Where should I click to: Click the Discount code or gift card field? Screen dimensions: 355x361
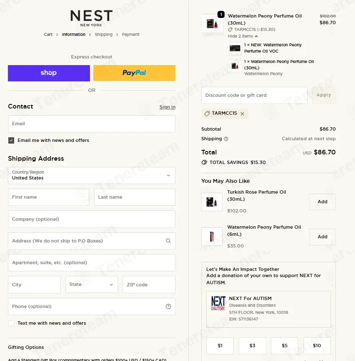coord(254,95)
